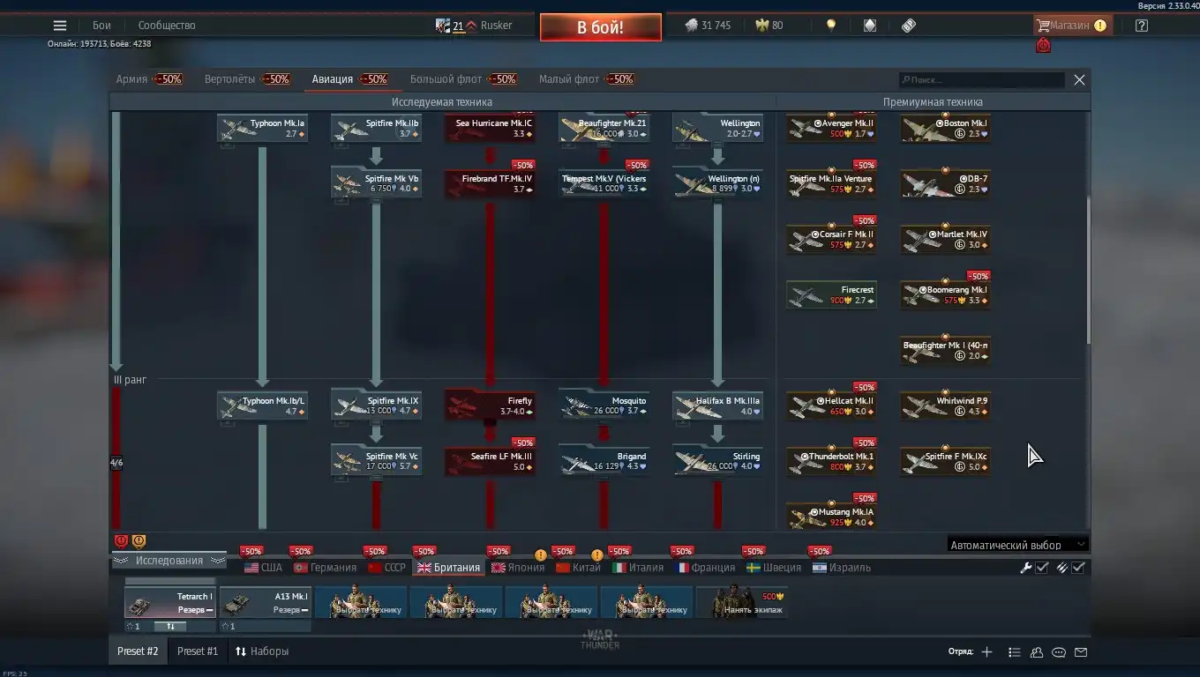This screenshot has width=1200, height=677.
Task: Click the Golden Eagles currency icon
Action: [x=761, y=26]
